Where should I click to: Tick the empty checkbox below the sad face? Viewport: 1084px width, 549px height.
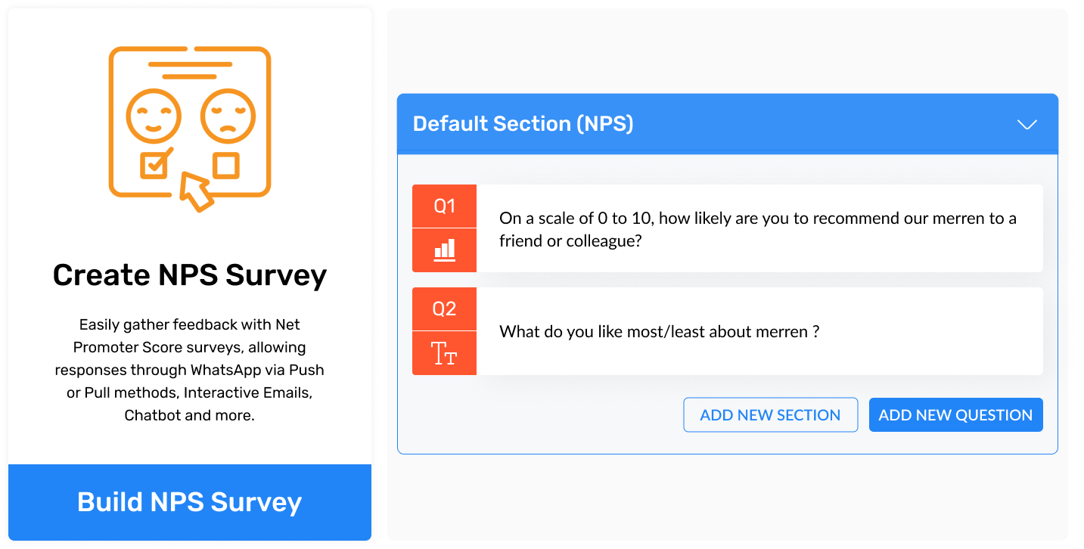tap(226, 165)
